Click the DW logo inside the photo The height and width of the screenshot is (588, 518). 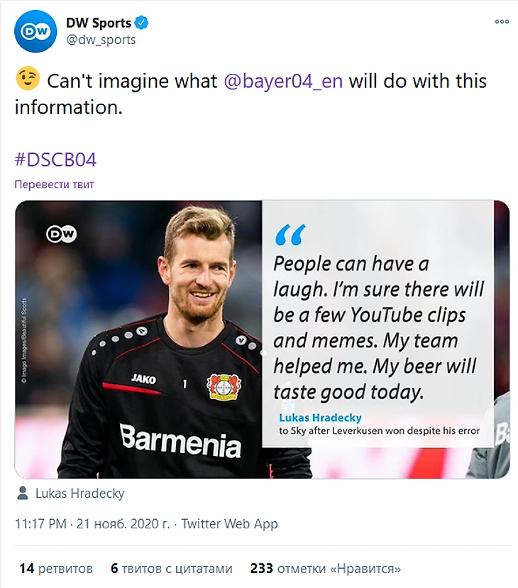[61, 234]
